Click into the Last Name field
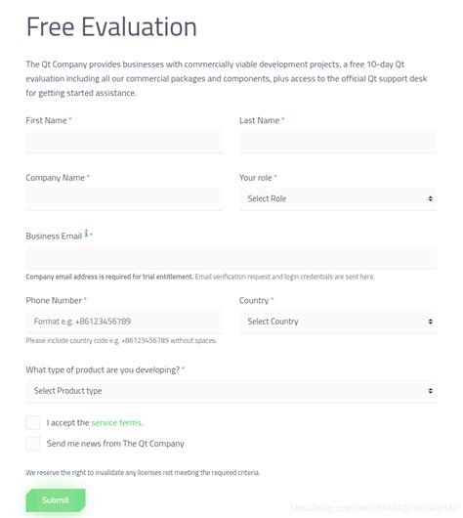 click(338, 142)
